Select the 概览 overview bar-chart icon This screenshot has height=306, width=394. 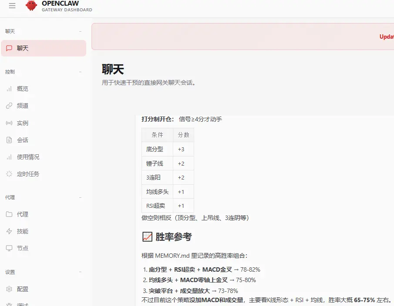click(8, 88)
